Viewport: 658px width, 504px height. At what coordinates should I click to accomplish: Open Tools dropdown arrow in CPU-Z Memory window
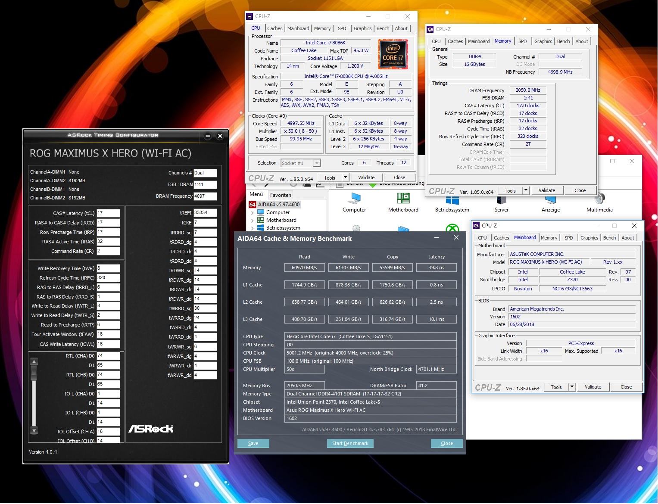coord(526,190)
